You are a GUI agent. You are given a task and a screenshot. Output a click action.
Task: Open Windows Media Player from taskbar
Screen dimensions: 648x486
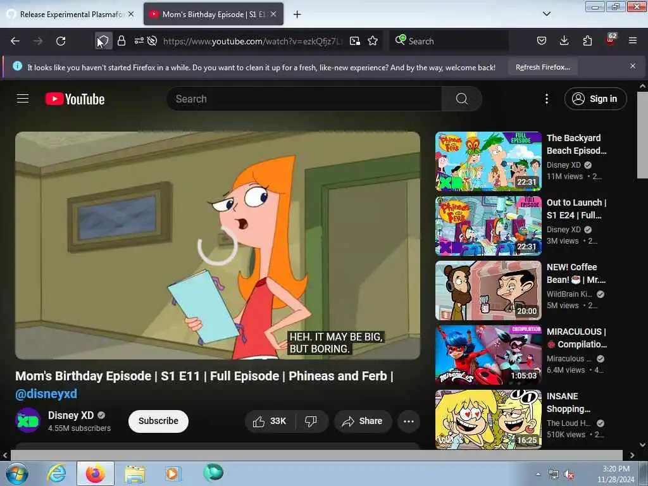tap(172, 473)
